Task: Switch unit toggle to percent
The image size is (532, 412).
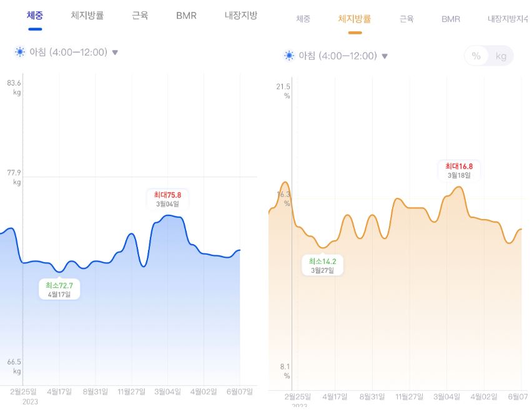Action: click(x=476, y=56)
